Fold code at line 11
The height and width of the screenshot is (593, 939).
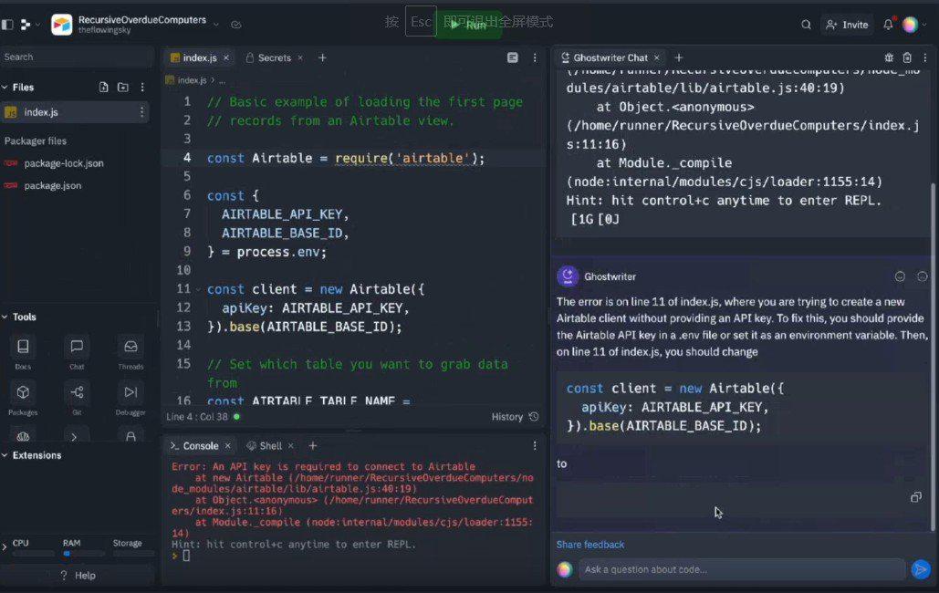(198, 289)
